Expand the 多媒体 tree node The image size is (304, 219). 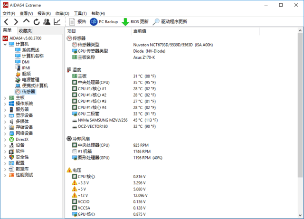5,122
